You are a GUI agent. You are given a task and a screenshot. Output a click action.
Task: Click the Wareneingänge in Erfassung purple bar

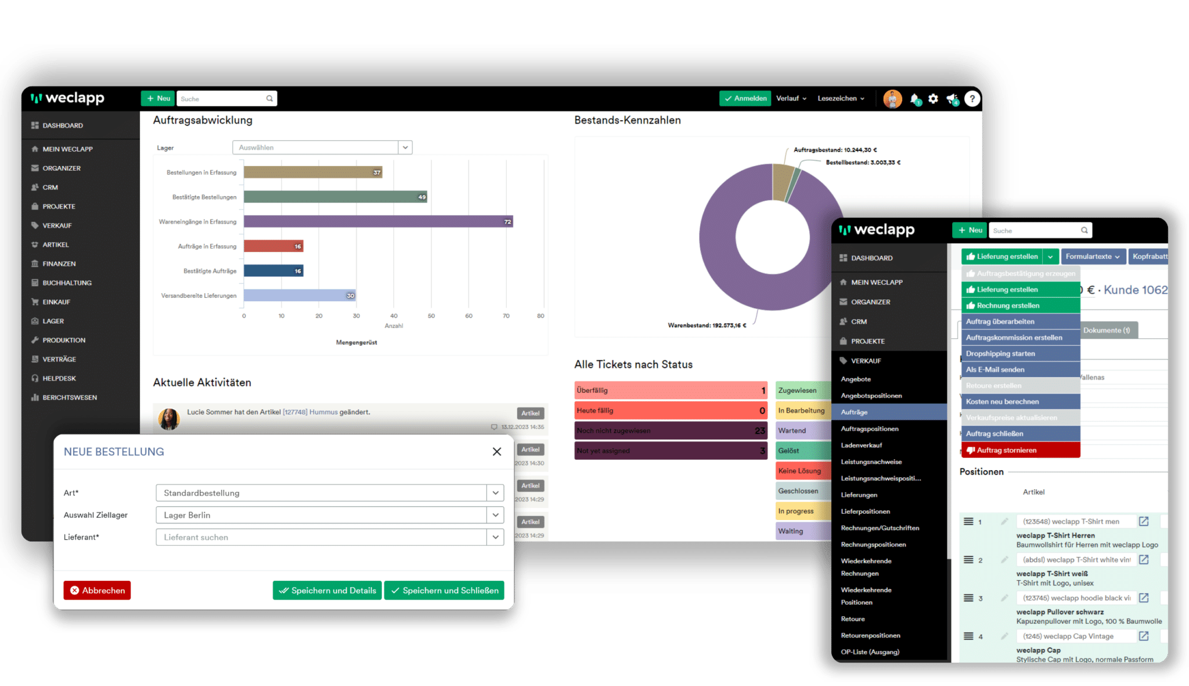click(x=378, y=222)
